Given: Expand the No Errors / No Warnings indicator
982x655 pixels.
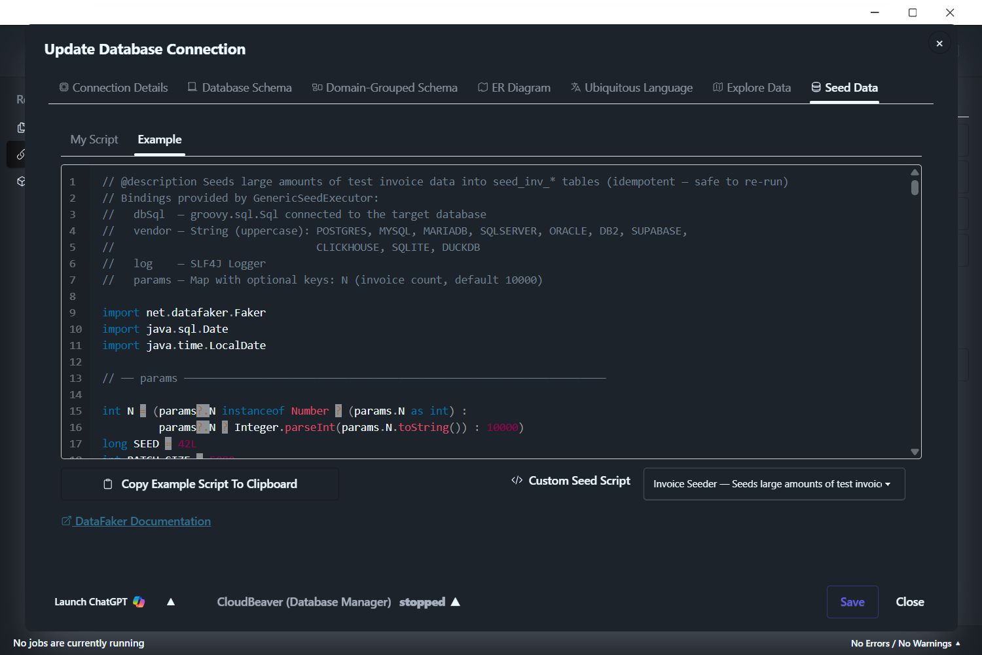Looking at the screenshot, I should (x=906, y=643).
